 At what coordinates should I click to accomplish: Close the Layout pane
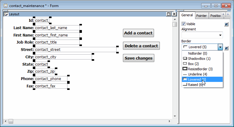(x=174, y=14)
